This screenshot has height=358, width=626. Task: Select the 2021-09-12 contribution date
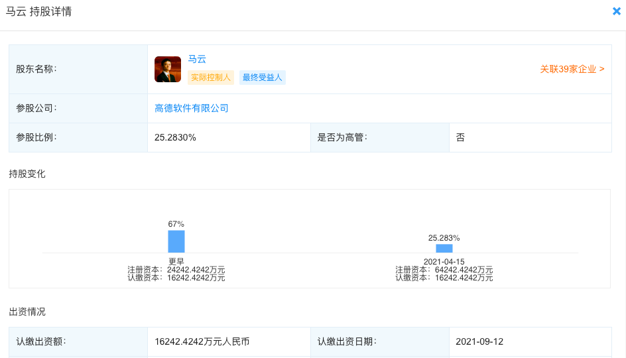(479, 341)
